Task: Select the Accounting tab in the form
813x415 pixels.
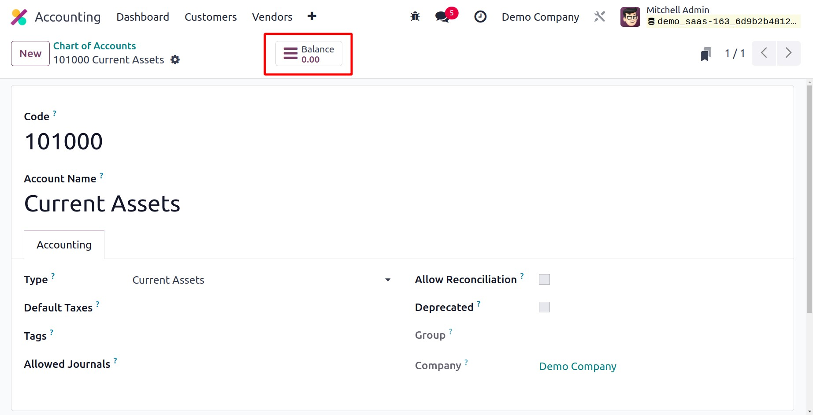Action: [64, 245]
